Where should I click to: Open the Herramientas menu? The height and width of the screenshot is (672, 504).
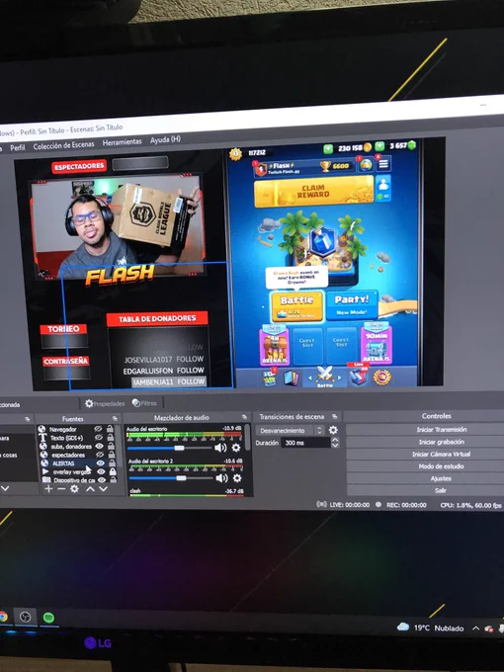(x=123, y=142)
